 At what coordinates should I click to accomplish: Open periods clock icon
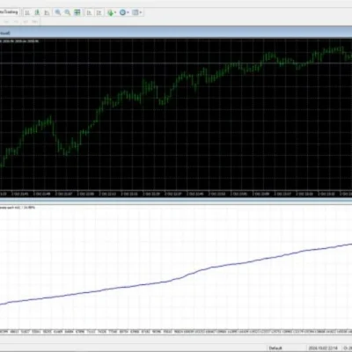[x=122, y=12]
